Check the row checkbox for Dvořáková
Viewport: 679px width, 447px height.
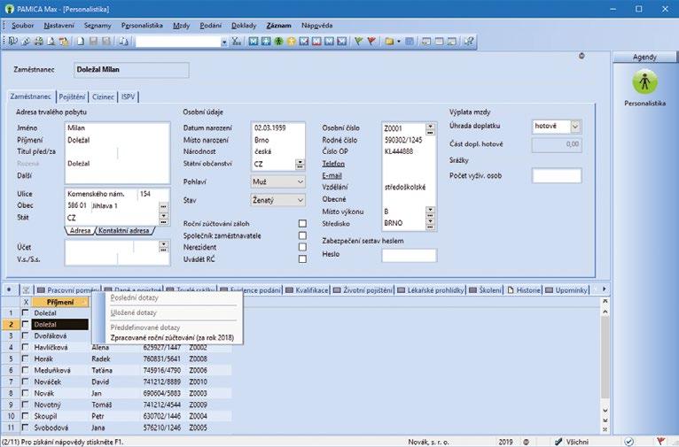coord(26,335)
